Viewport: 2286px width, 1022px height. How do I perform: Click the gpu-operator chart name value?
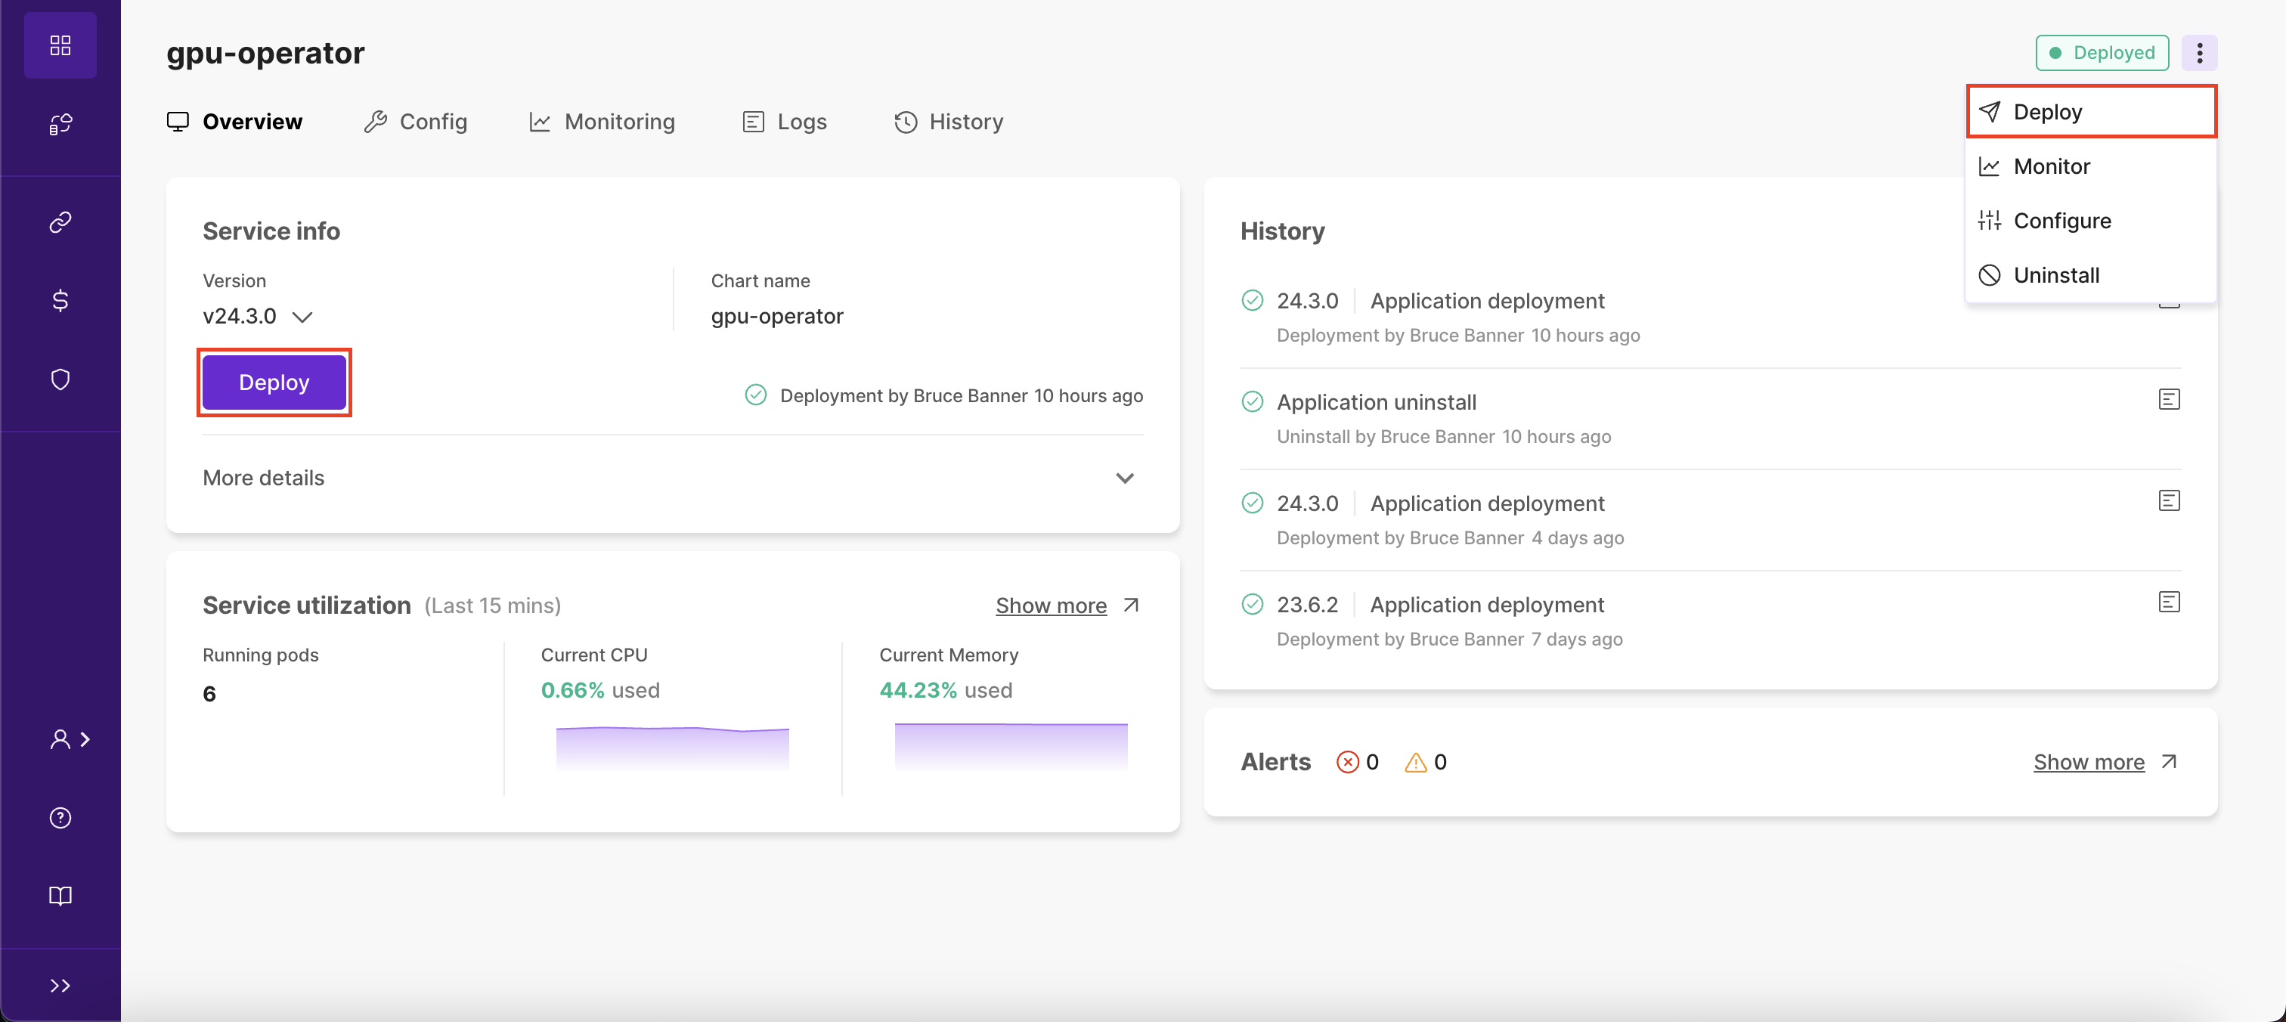click(776, 317)
